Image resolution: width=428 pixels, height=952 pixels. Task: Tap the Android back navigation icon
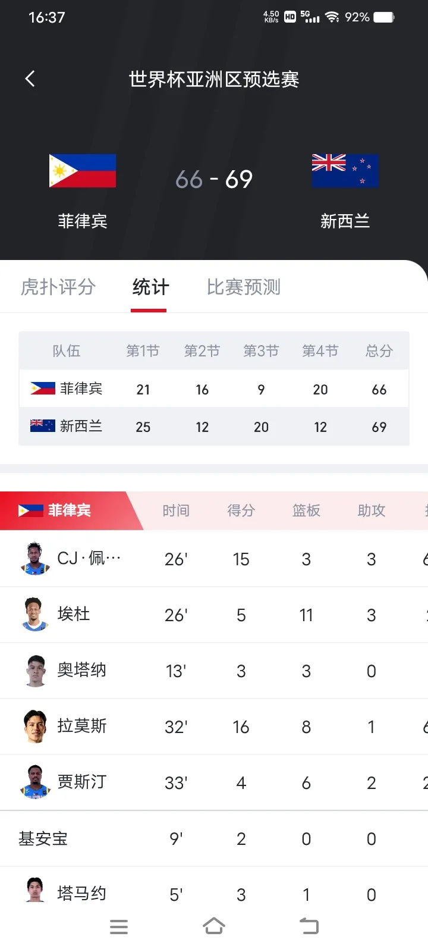tap(309, 926)
